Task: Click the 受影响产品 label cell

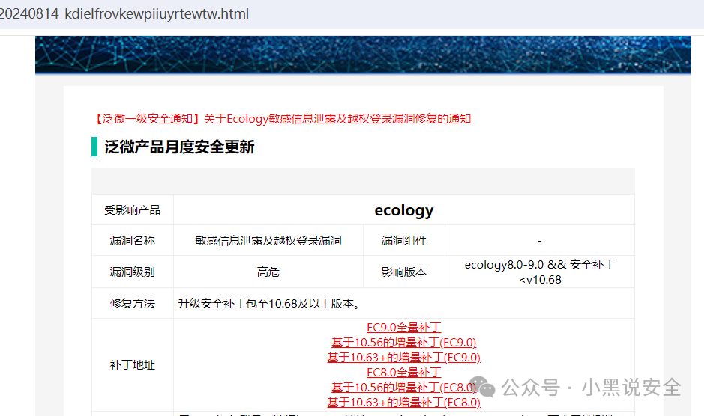Action: pos(133,209)
